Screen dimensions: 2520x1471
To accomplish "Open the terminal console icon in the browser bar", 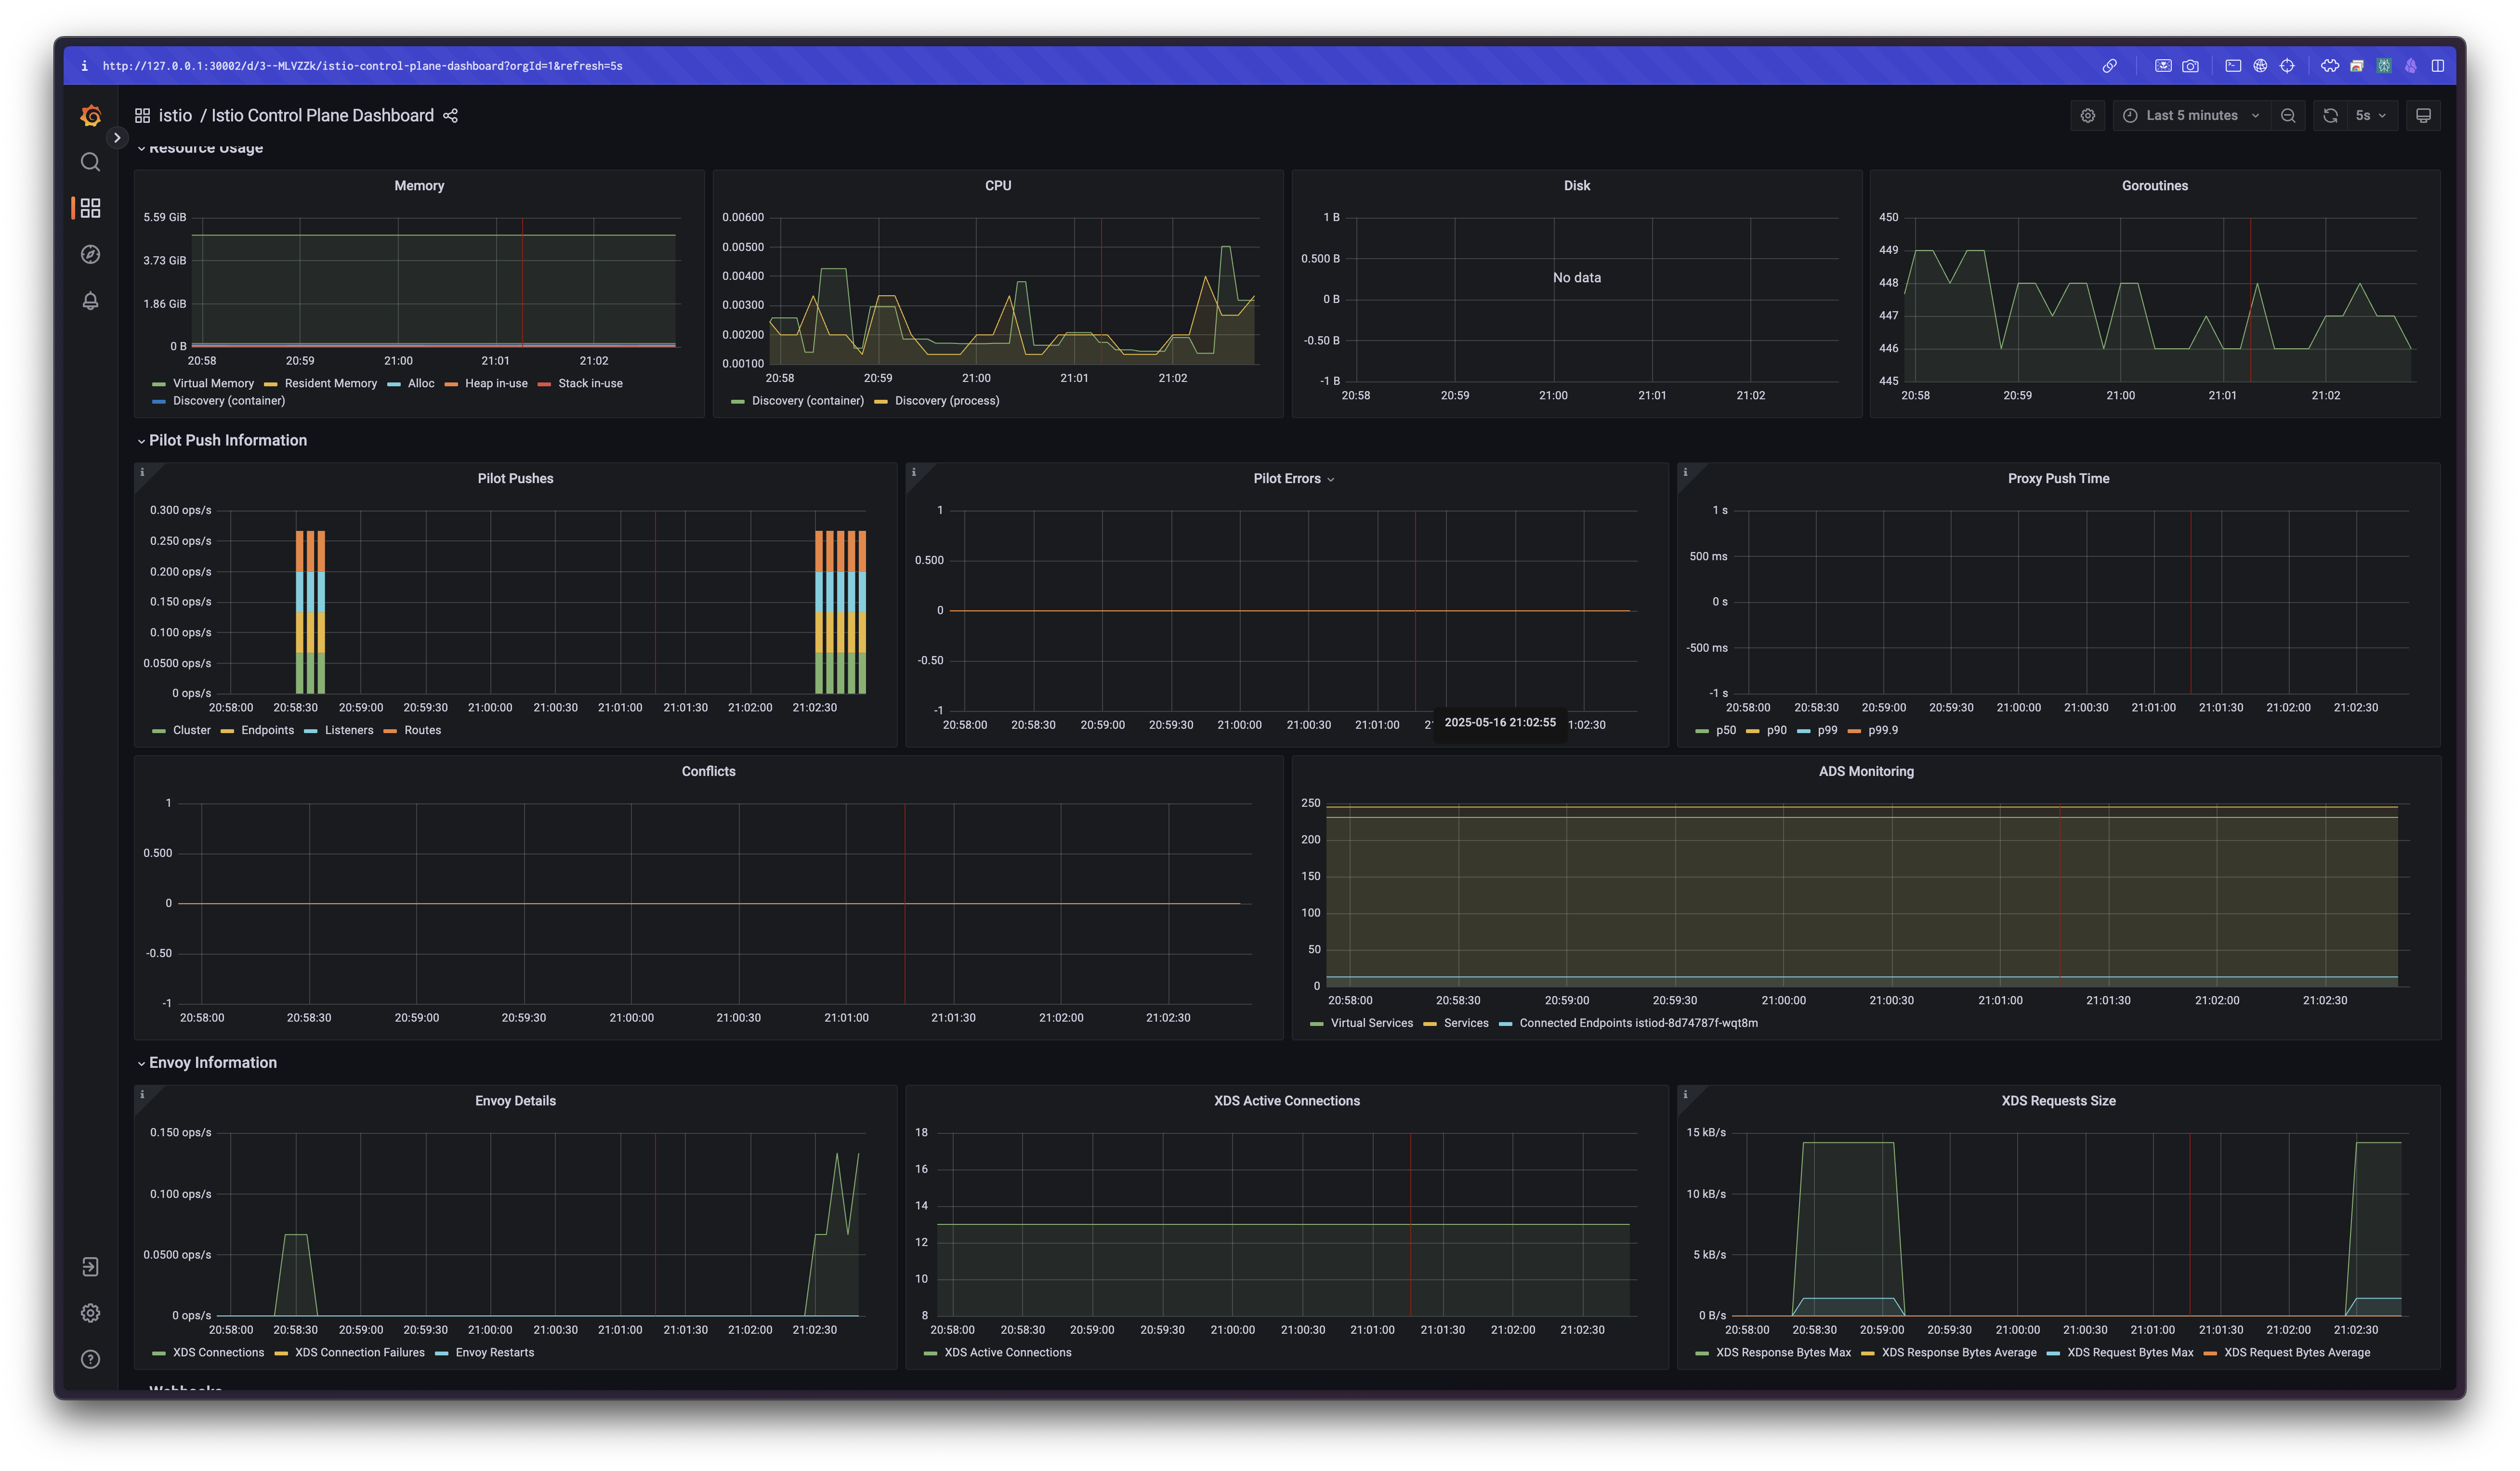I will [2233, 66].
